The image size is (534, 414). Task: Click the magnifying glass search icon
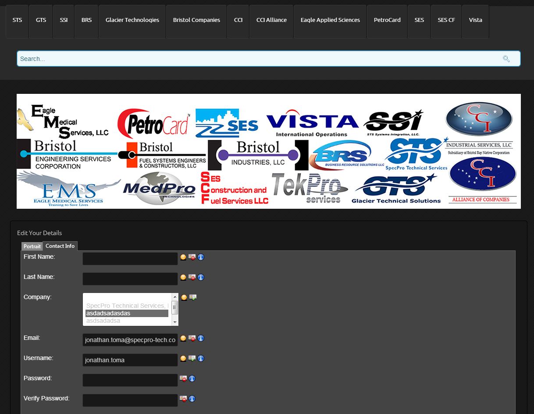[506, 59]
